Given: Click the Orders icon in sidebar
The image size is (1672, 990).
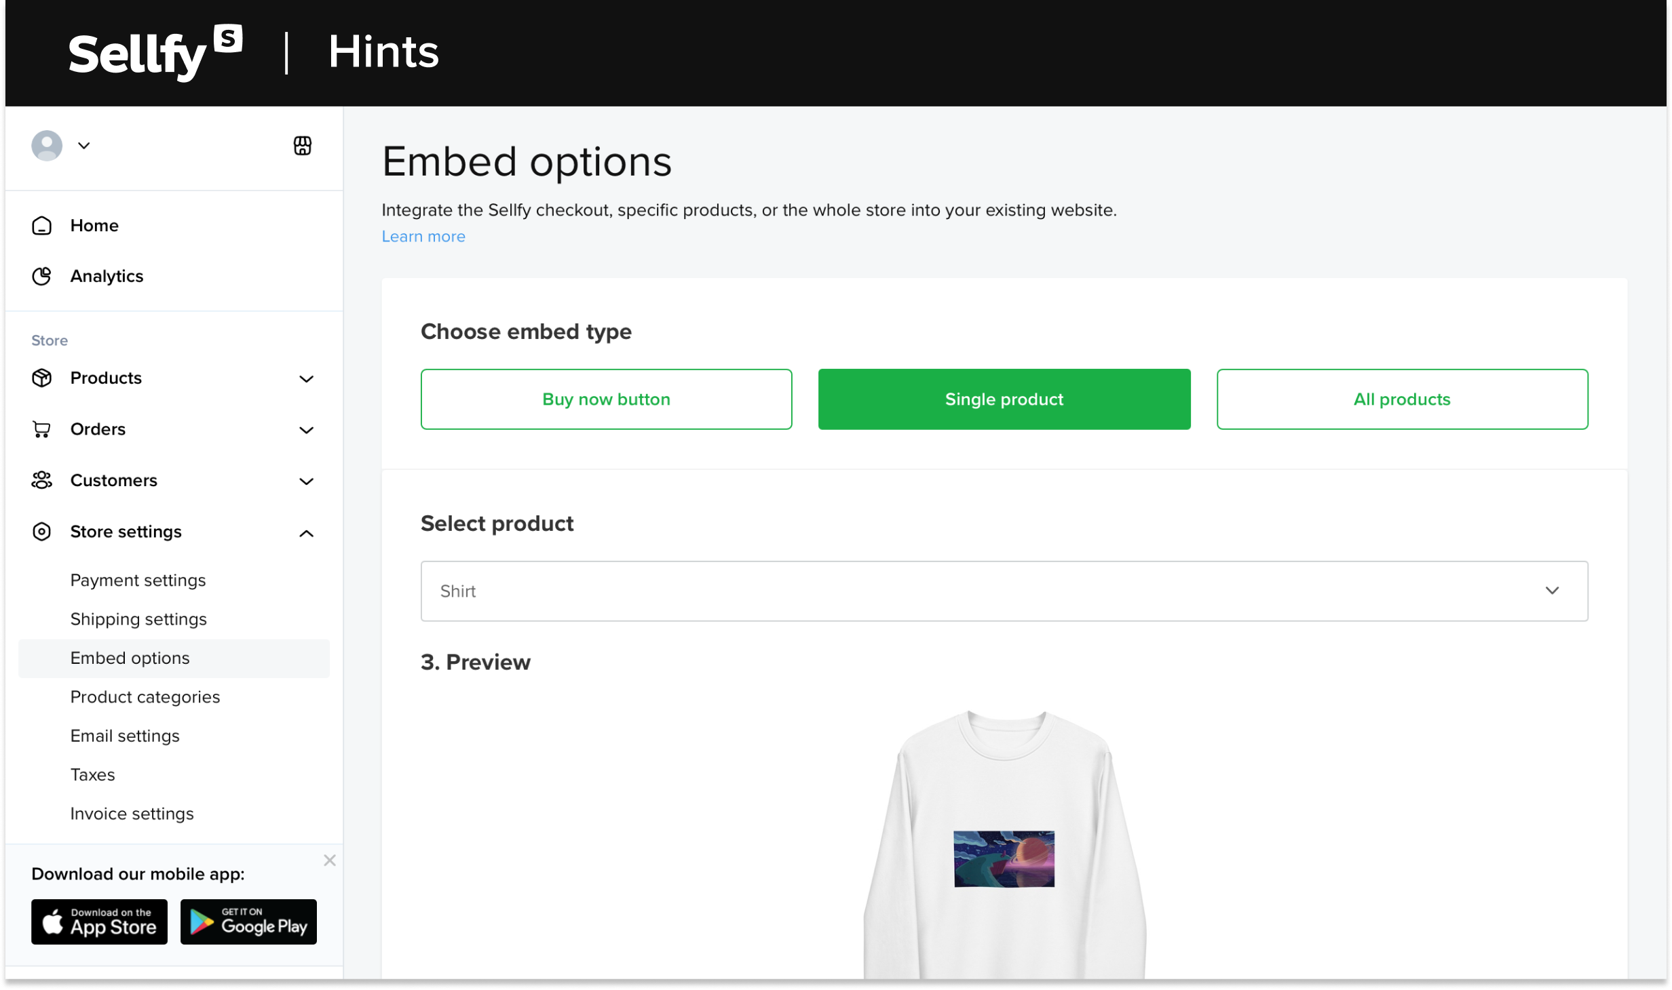Looking at the screenshot, I should point(41,429).
